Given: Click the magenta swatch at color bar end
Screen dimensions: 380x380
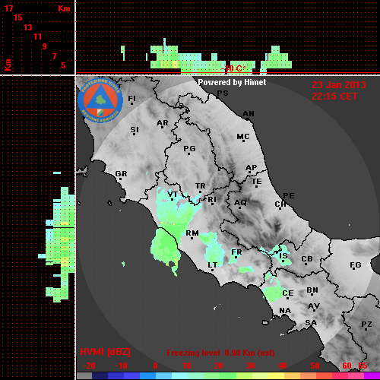Looking at the screenshot, I should coord(372,376).
